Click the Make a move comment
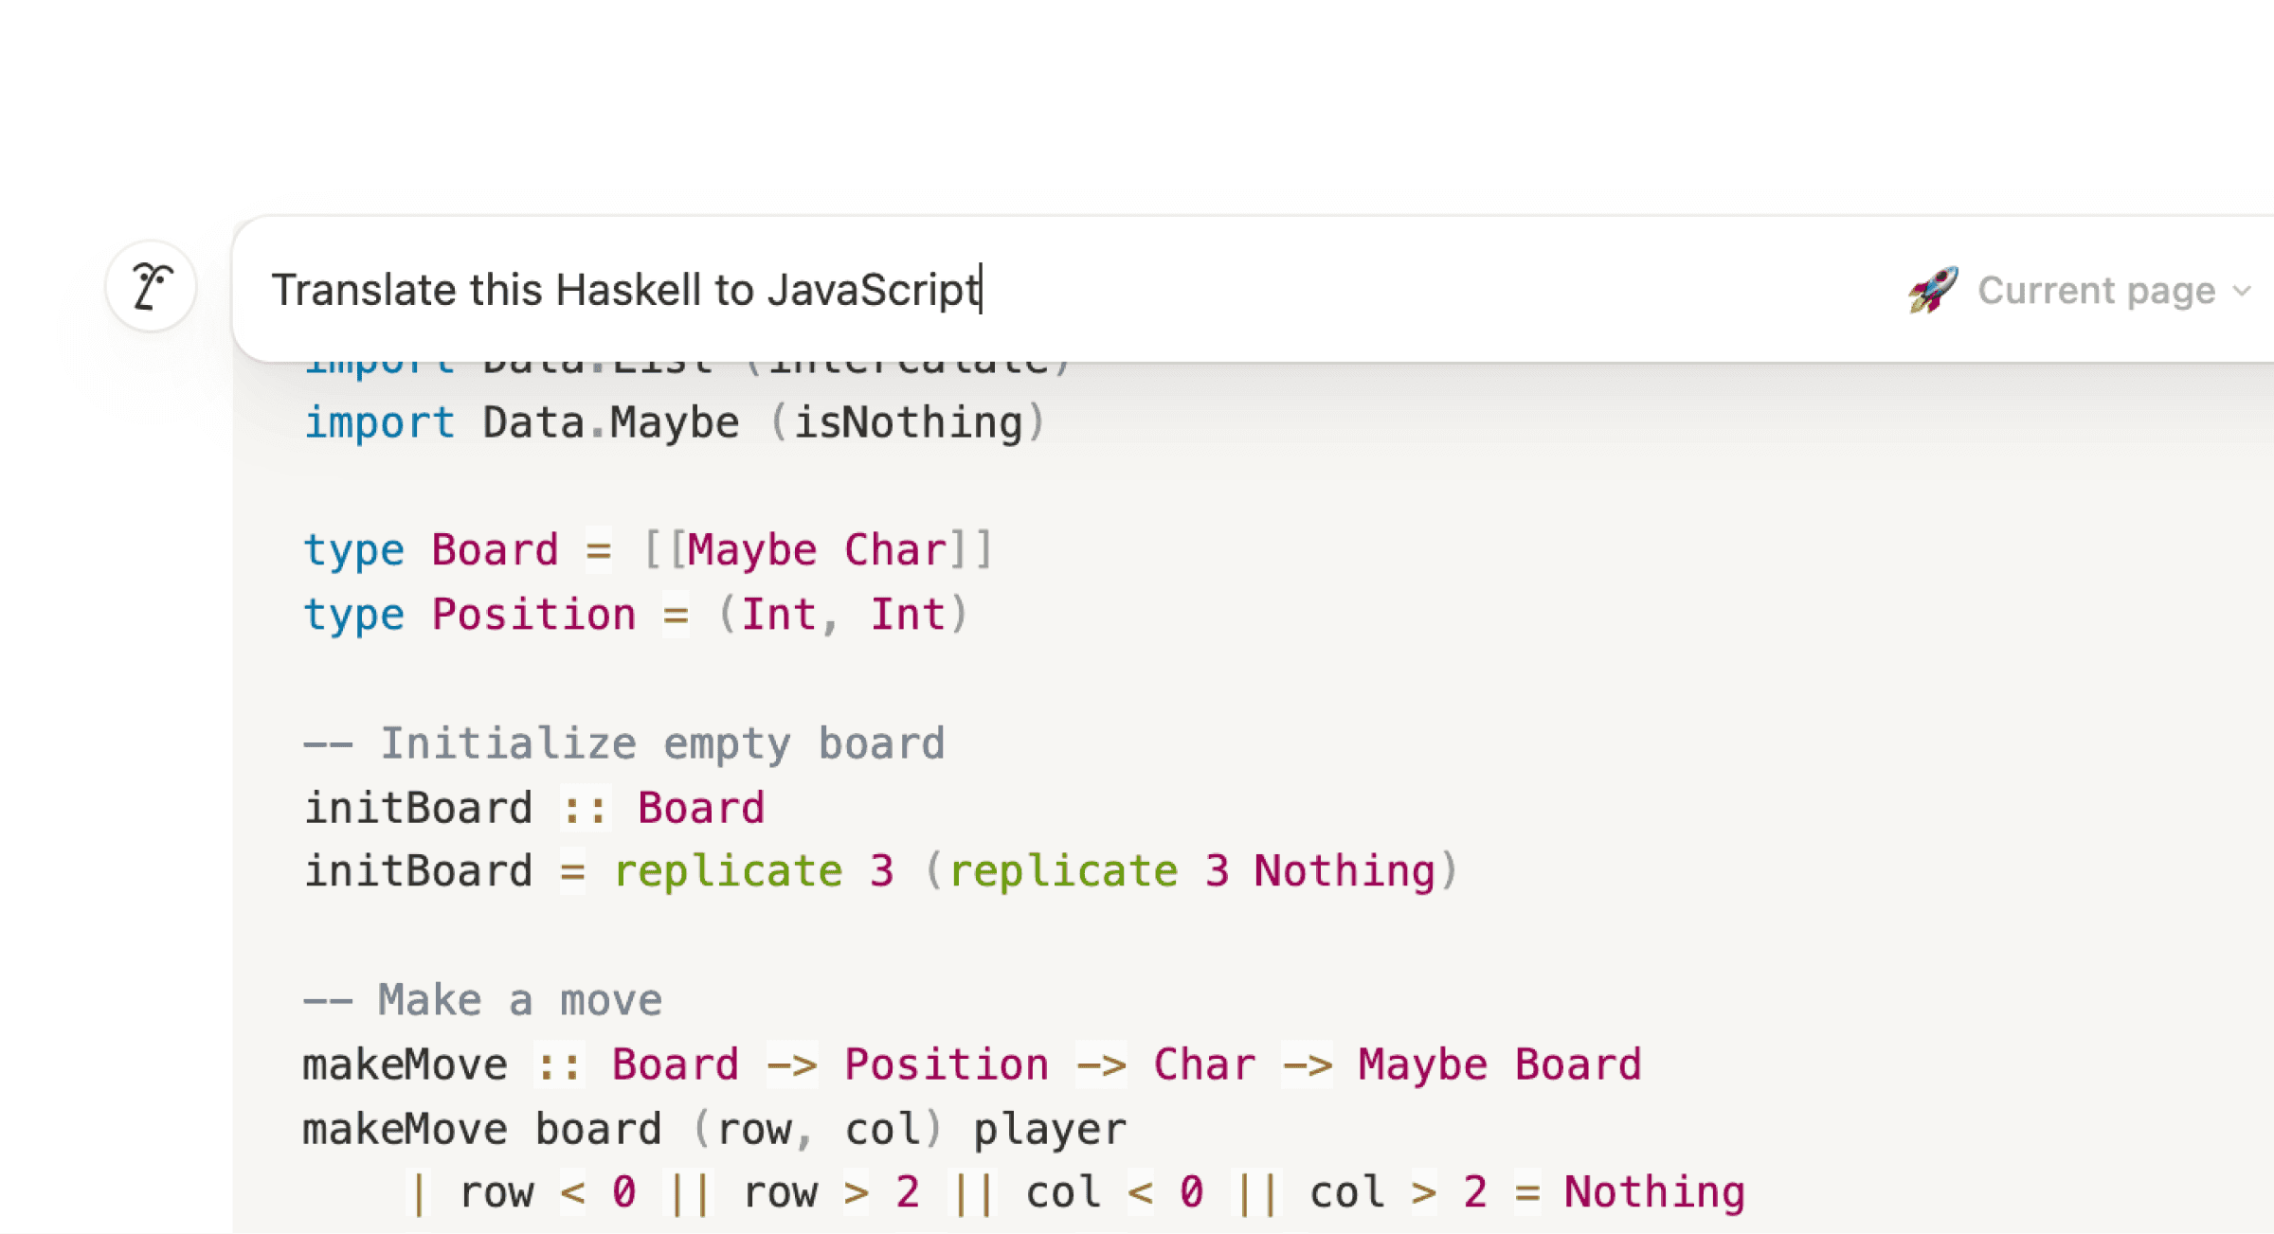 pyautogui.click(x=483, y=1000)
